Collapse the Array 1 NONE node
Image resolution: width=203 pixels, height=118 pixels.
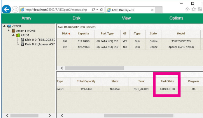(9, 30)
